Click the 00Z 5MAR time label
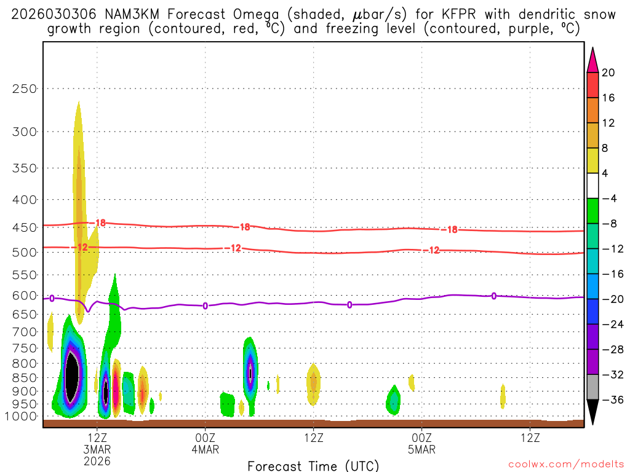630x472 pixels. (x=421, y=444)
